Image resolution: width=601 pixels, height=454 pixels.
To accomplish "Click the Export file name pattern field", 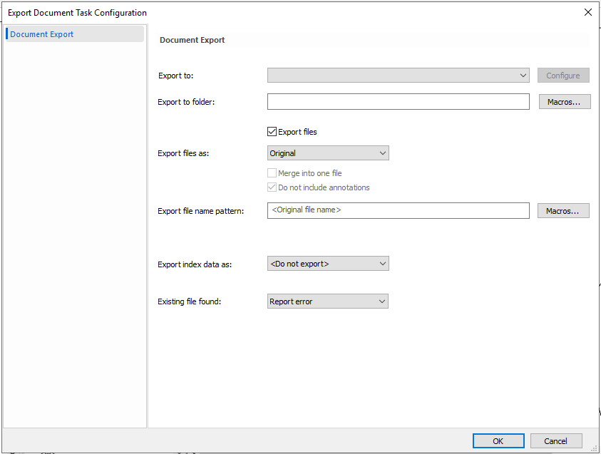I will click(399, 211).
